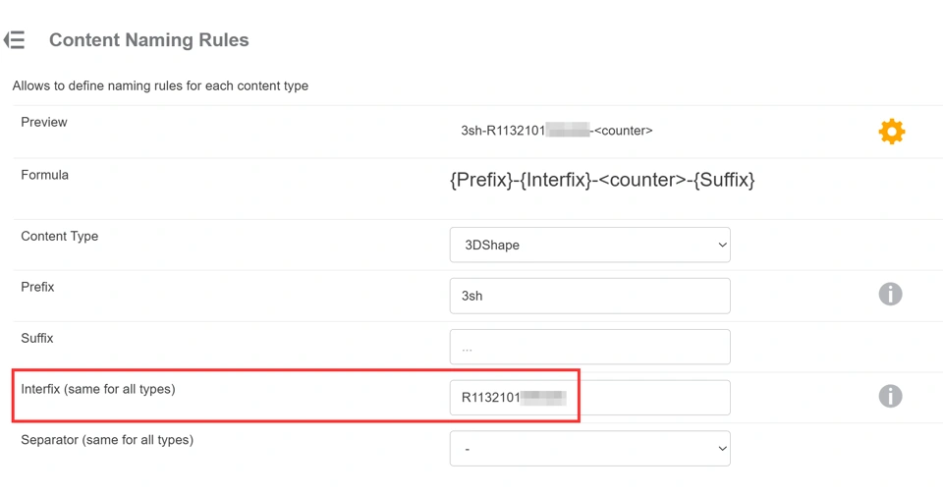Viewport: 943px width, 494px height.
Task: Click the 'Allows to define naming rules' description
Action: pyautogui.click(x=160, y=86)
